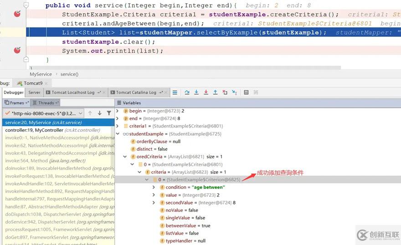Switch to the Server tab
401x245 pixels.
pos(34,92)
